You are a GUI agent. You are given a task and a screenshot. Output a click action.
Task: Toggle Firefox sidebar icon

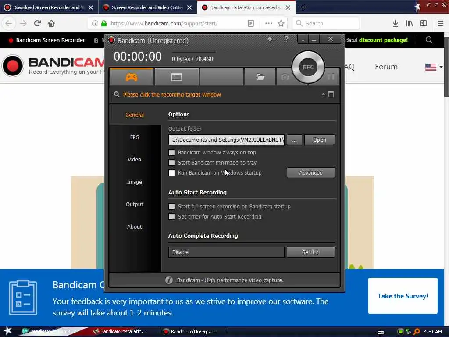click(424, 23)
